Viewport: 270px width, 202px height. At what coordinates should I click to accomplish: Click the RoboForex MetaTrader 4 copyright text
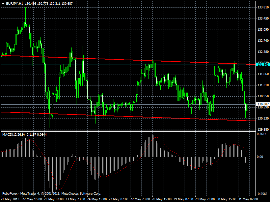(52, 194)
